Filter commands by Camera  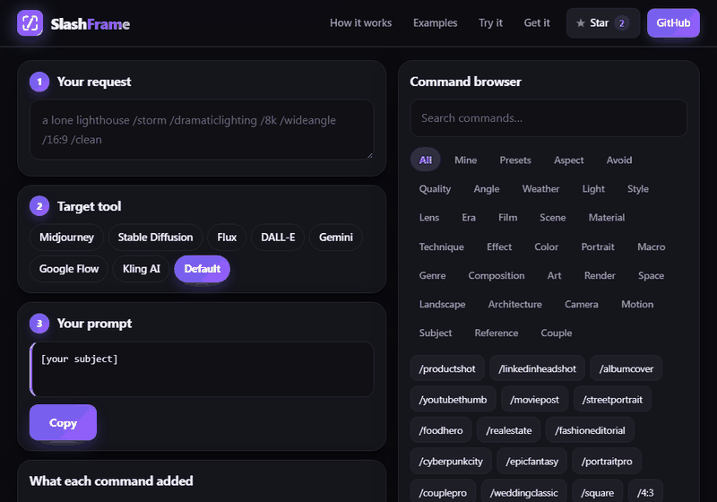pyautogui.click(x=581, y=305)
